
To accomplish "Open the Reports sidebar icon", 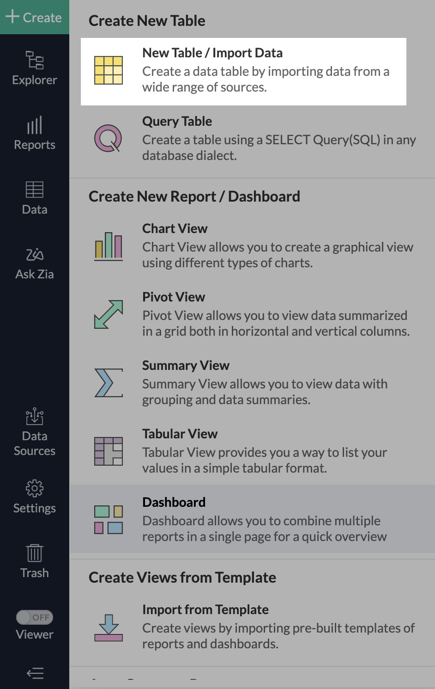I will 35,125.
